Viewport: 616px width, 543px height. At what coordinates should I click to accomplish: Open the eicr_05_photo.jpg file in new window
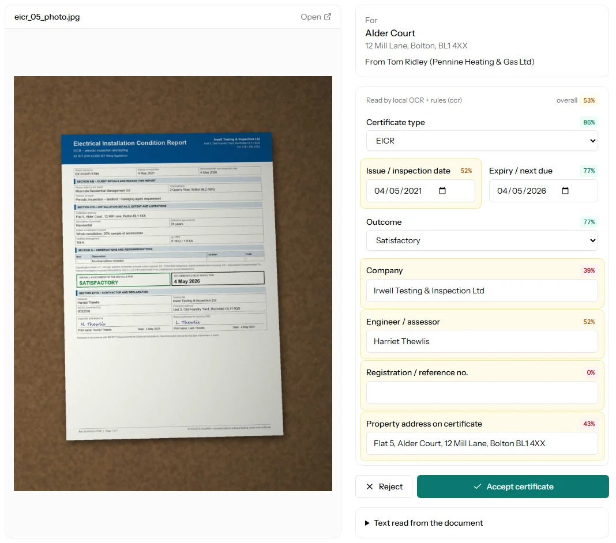coord(315,17)
